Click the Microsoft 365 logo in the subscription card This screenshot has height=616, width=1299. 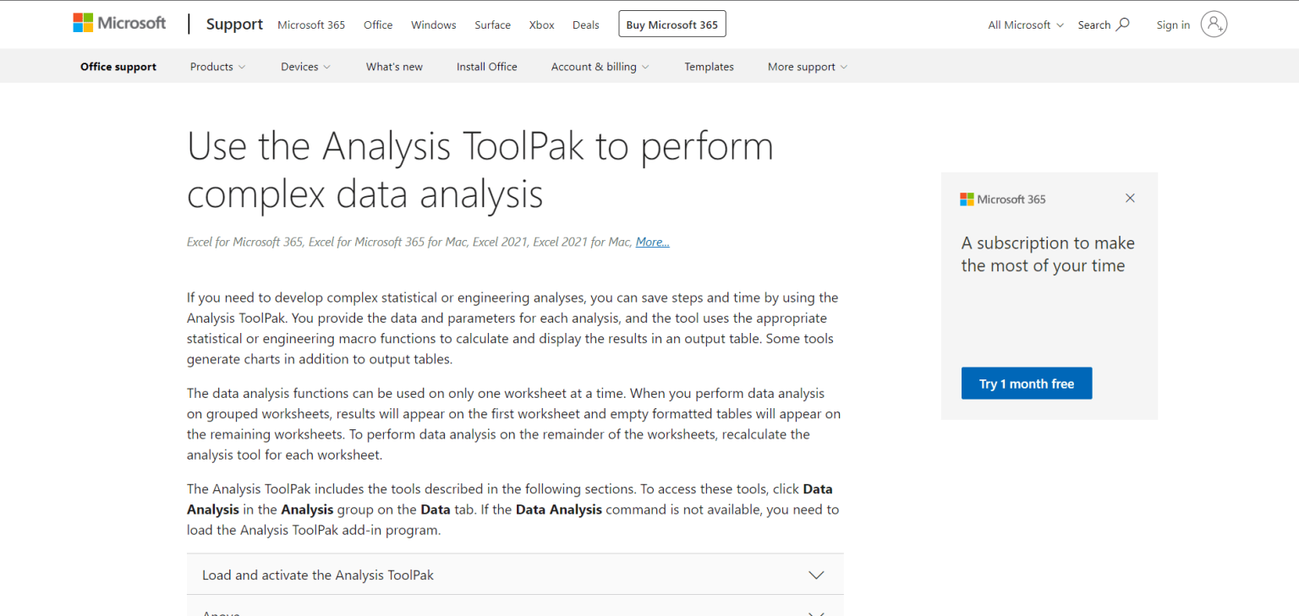(x=1003, y=199)
